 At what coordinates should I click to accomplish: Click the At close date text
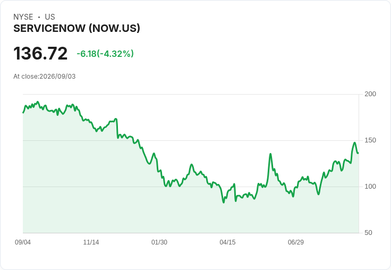coord(45,77)
